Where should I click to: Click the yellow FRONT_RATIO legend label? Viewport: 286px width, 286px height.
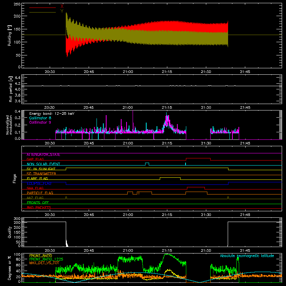tap(41, 256)
